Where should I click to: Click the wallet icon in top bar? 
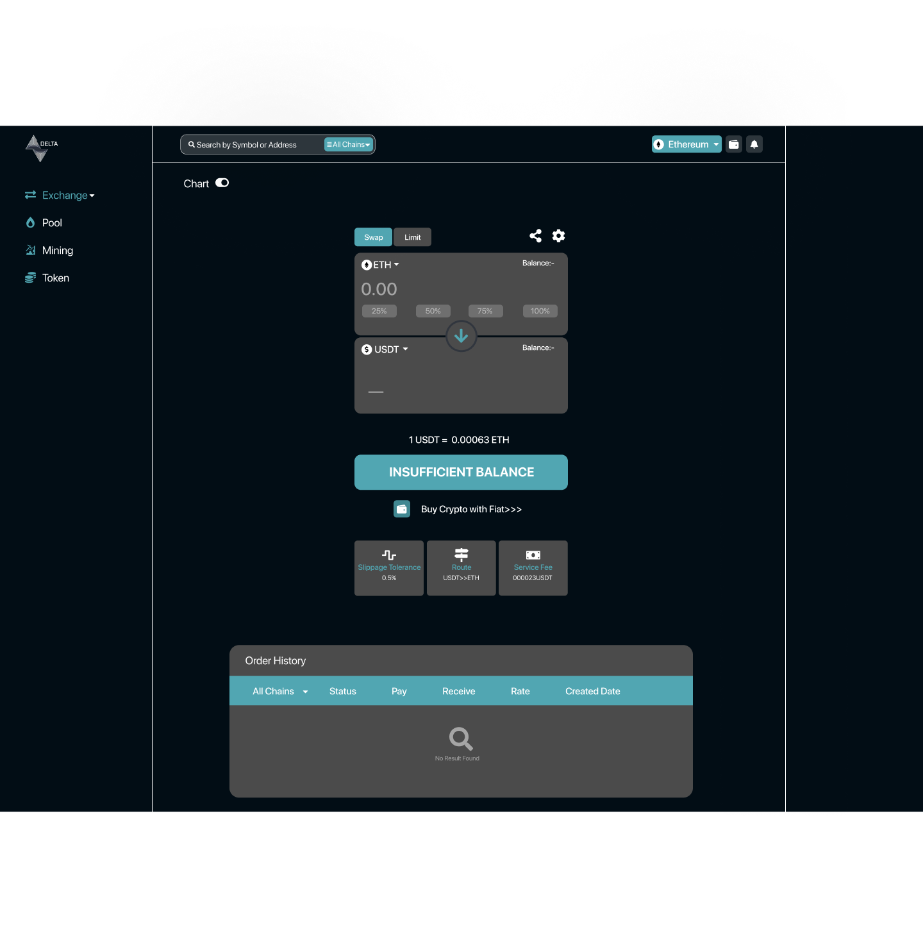click(734, 144)
